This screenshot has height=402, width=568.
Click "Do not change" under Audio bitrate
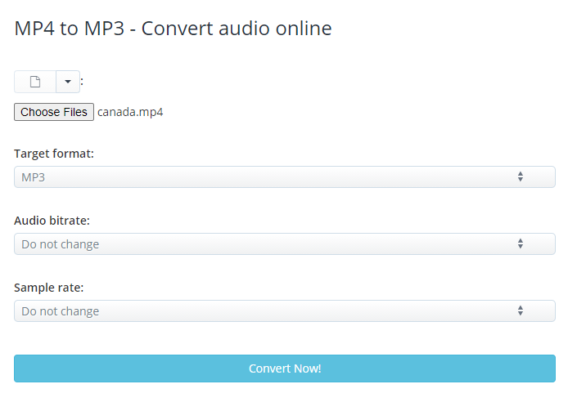tap(60, 244)
